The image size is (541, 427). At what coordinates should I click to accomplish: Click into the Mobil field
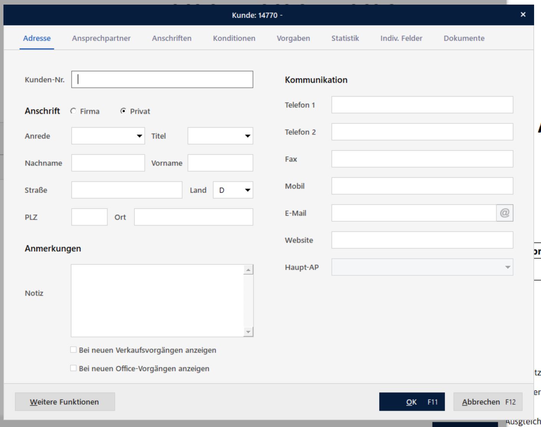422,186
